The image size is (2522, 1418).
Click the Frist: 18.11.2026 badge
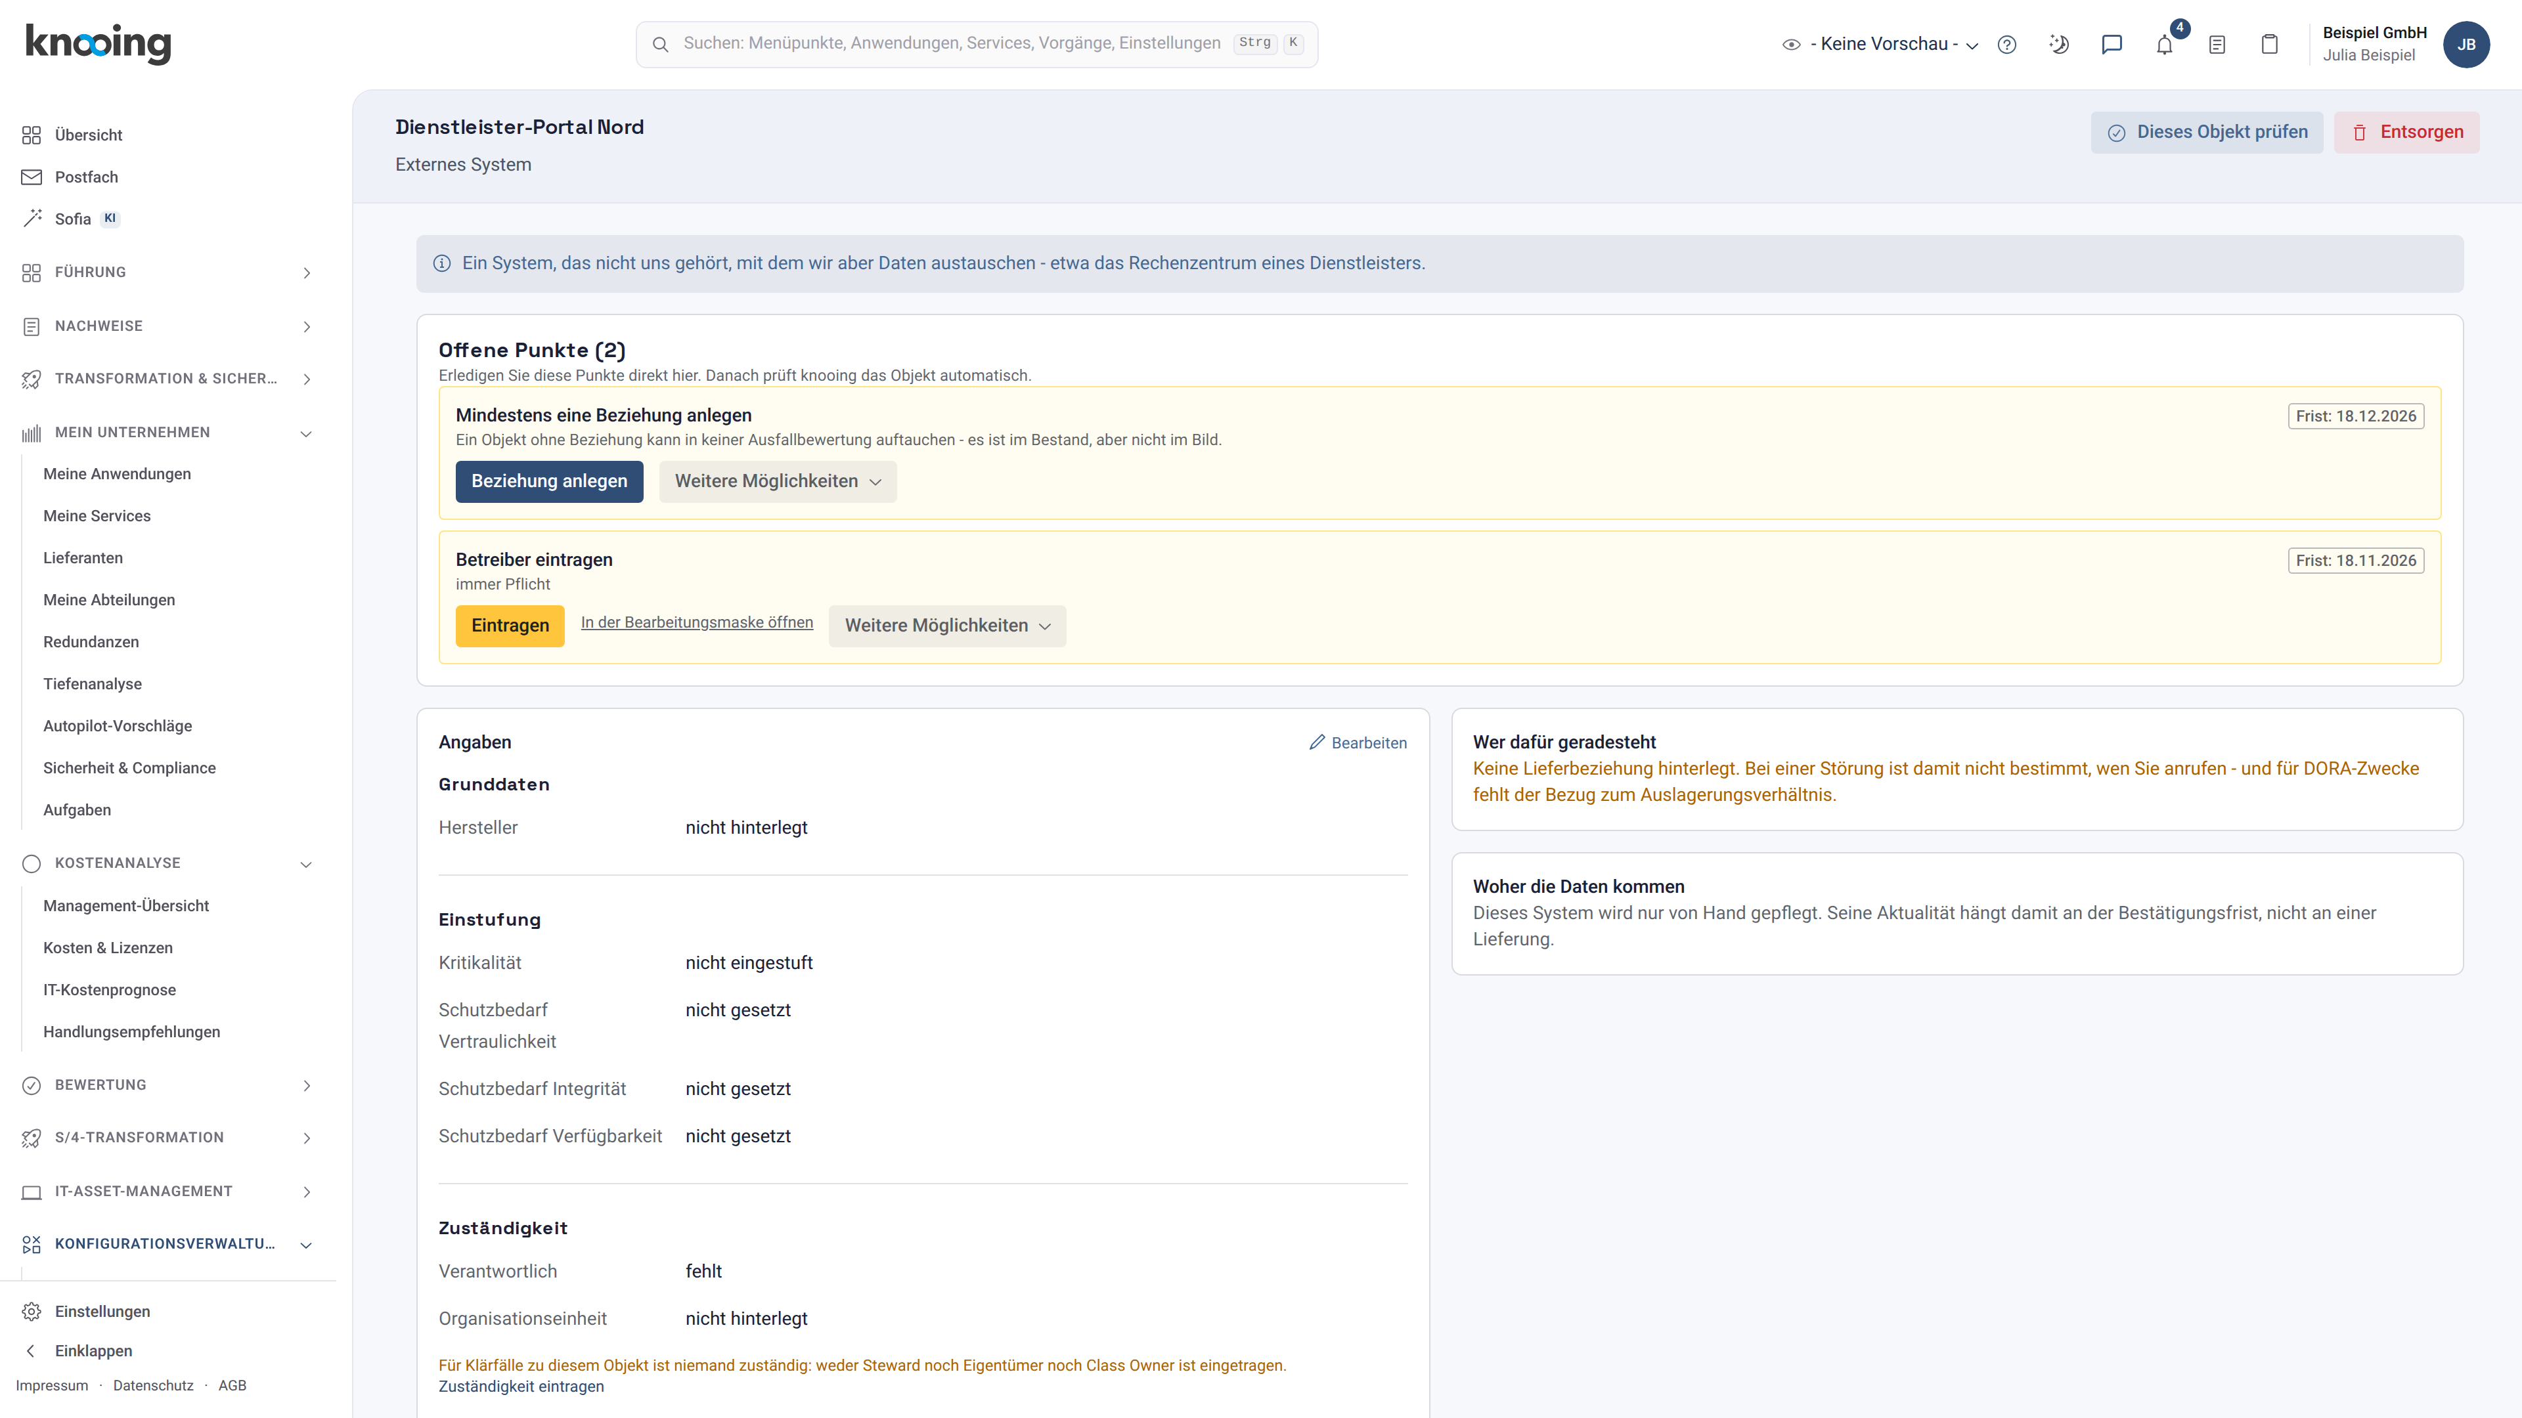2356,561
